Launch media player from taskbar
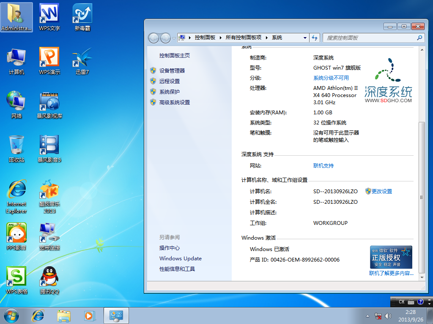The width and height of the screenshot is (433, 324). (x=90, y=316)
